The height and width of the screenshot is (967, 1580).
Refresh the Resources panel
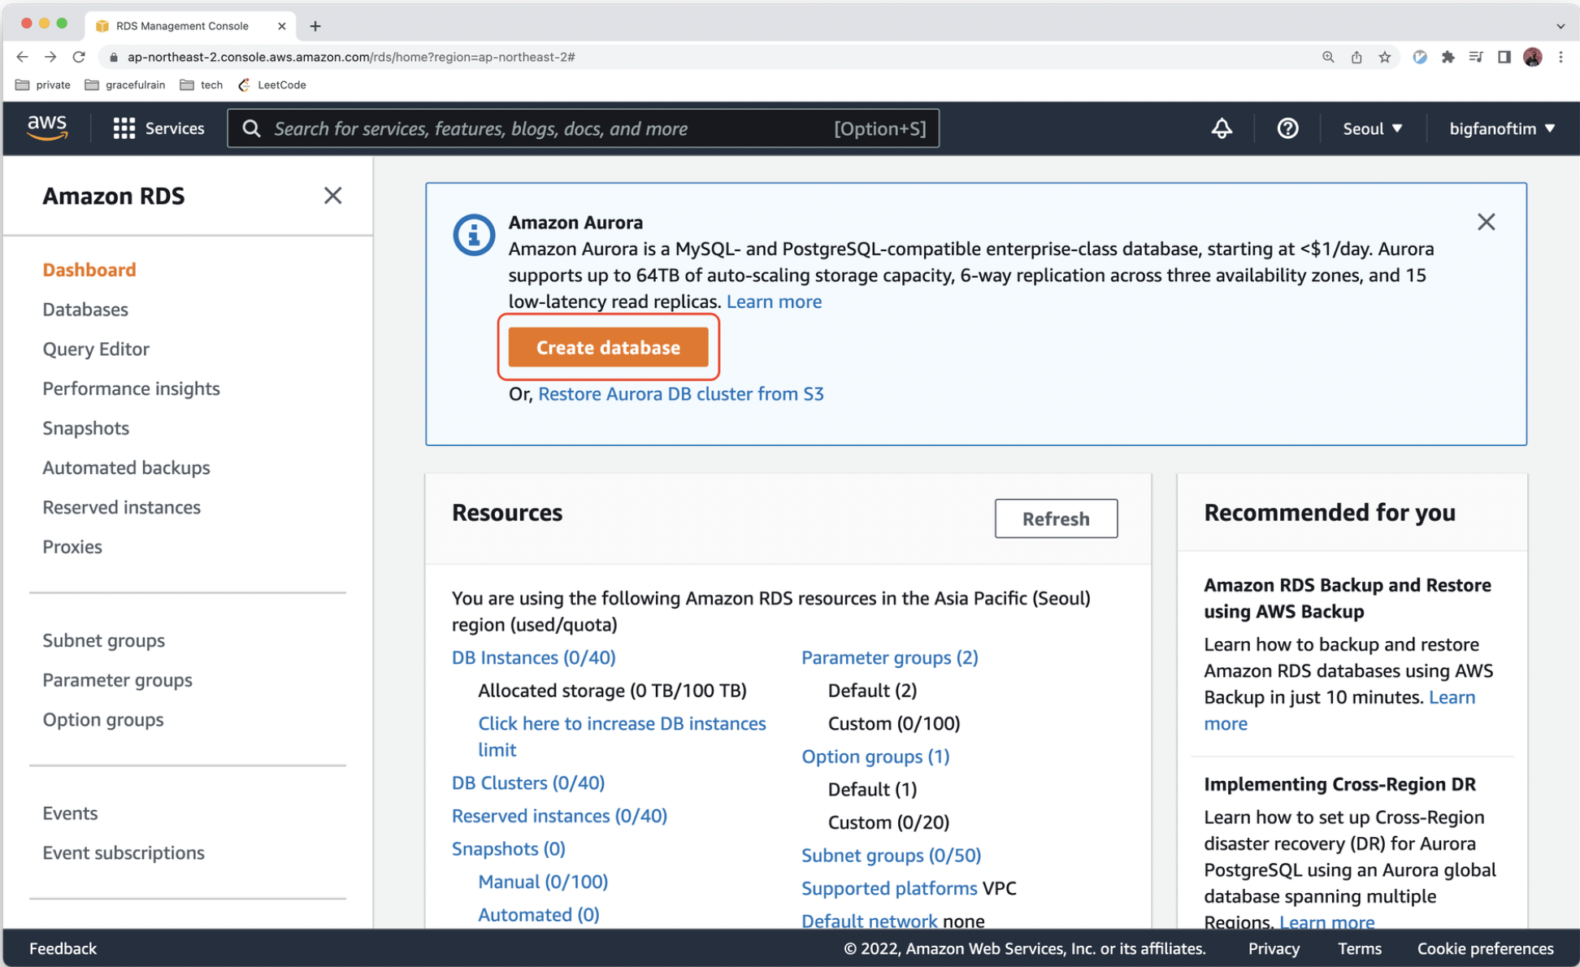[x=1055, y=518]
